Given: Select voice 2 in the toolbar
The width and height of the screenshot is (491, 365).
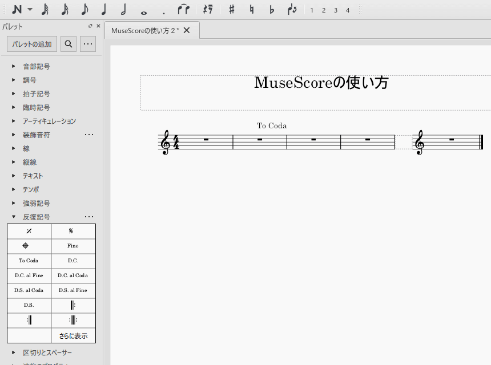Looking at the screenshot, I should 324,10.
